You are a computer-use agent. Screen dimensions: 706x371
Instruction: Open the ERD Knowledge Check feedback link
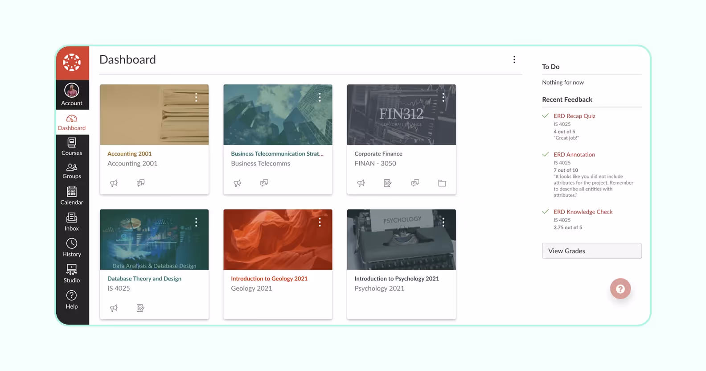tap(583, 212)
